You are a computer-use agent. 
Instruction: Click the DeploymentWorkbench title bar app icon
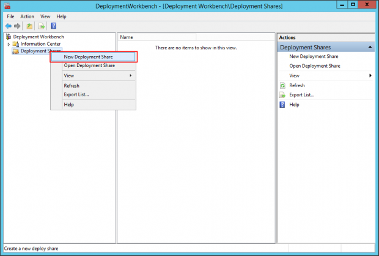tap(7, 5)
